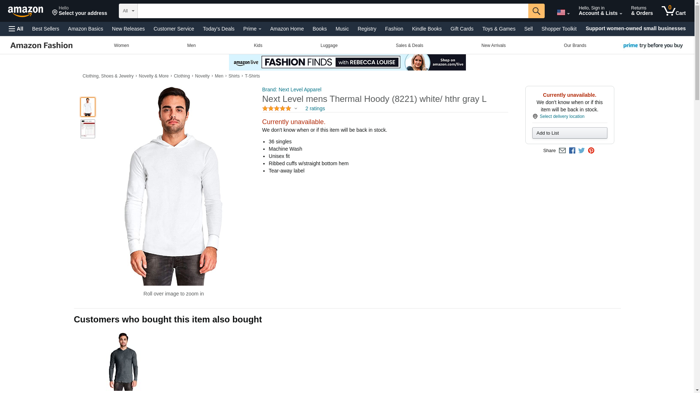Click the search magnifier button
The width and height of the screenshot is (700, 393).
click(x=536, y=11)
